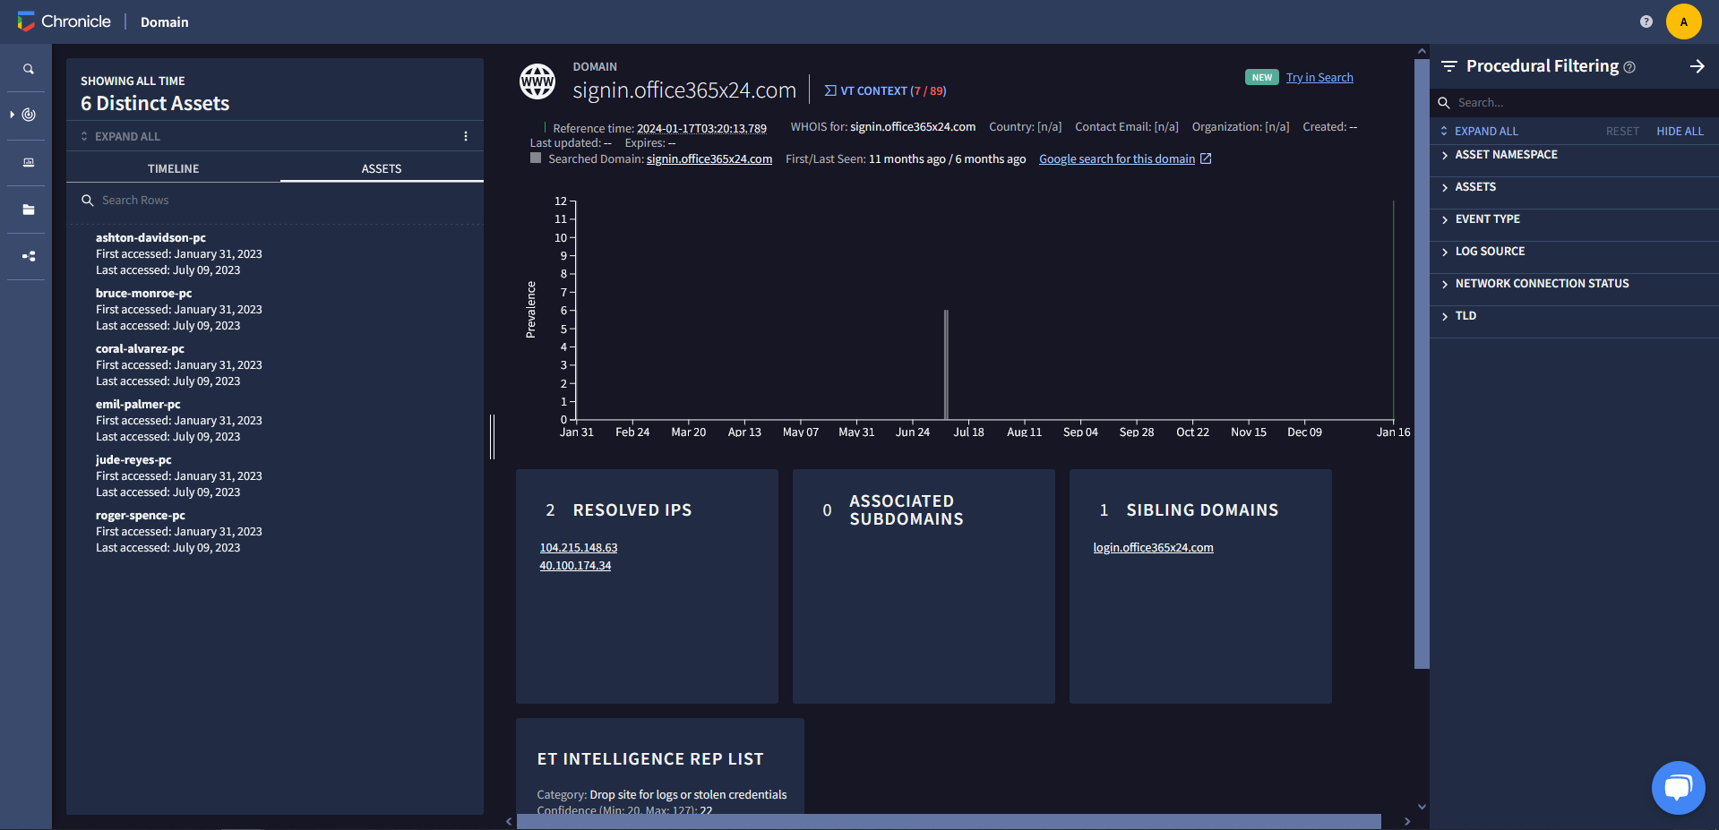Collapse the Procedural Filtering panel arrow
1719x830 pixels.
coord(1698,65)
